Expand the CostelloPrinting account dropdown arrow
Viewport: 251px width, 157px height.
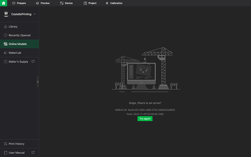[x=35, y=14]
